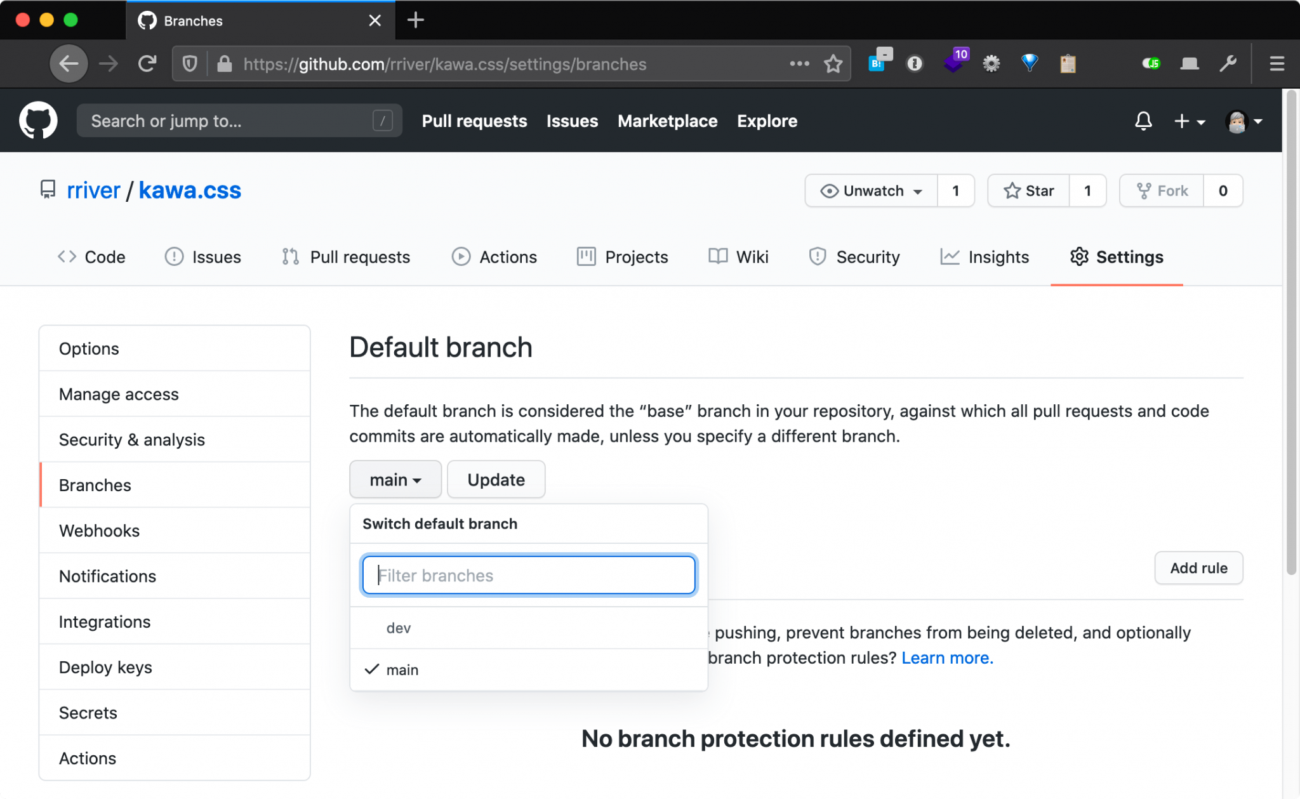Viewport: 1300px width, 799px height.
Task: Switch to the Insights tab
Action: (x=985, y=257)
